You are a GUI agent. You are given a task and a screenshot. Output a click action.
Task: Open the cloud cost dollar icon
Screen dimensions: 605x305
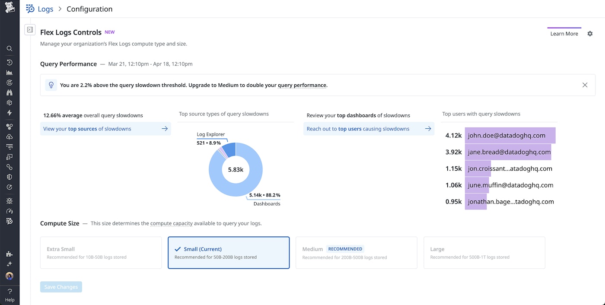tap(10, 137)
